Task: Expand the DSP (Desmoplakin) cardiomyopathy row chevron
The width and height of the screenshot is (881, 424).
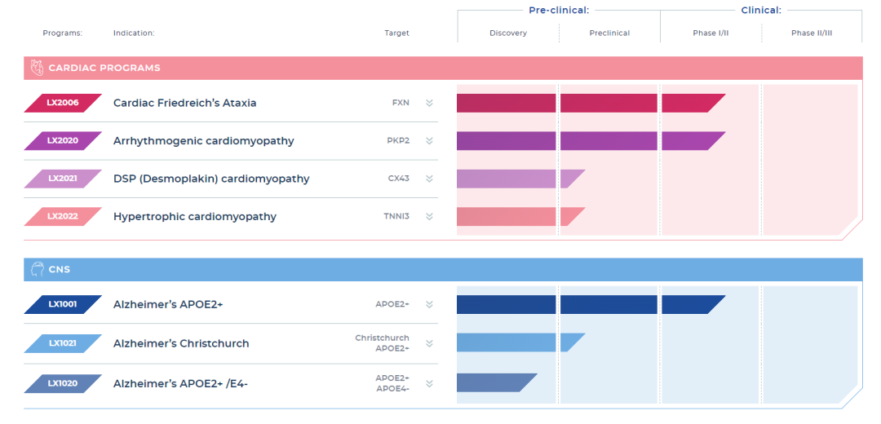Action: 429,179
